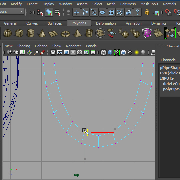The image size is (180, 180).
Task: Switch to the Surfaces shelf tab
Action: (x=55, y=23)
